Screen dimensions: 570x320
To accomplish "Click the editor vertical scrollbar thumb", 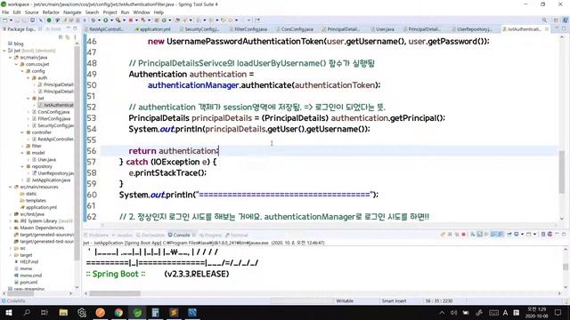I will point(562,172).
